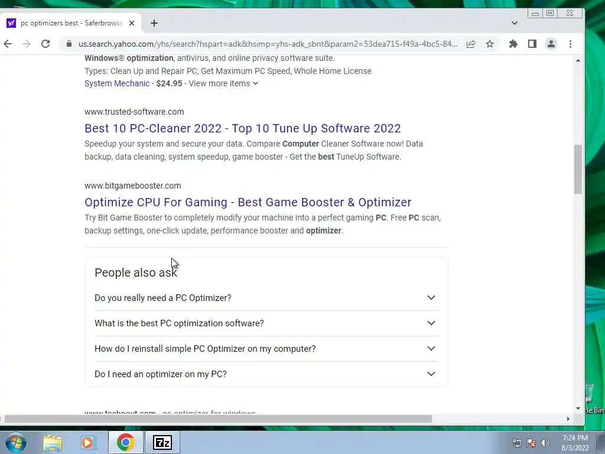View site info via the lock icon
605x454 pixels.
(69, 44)
